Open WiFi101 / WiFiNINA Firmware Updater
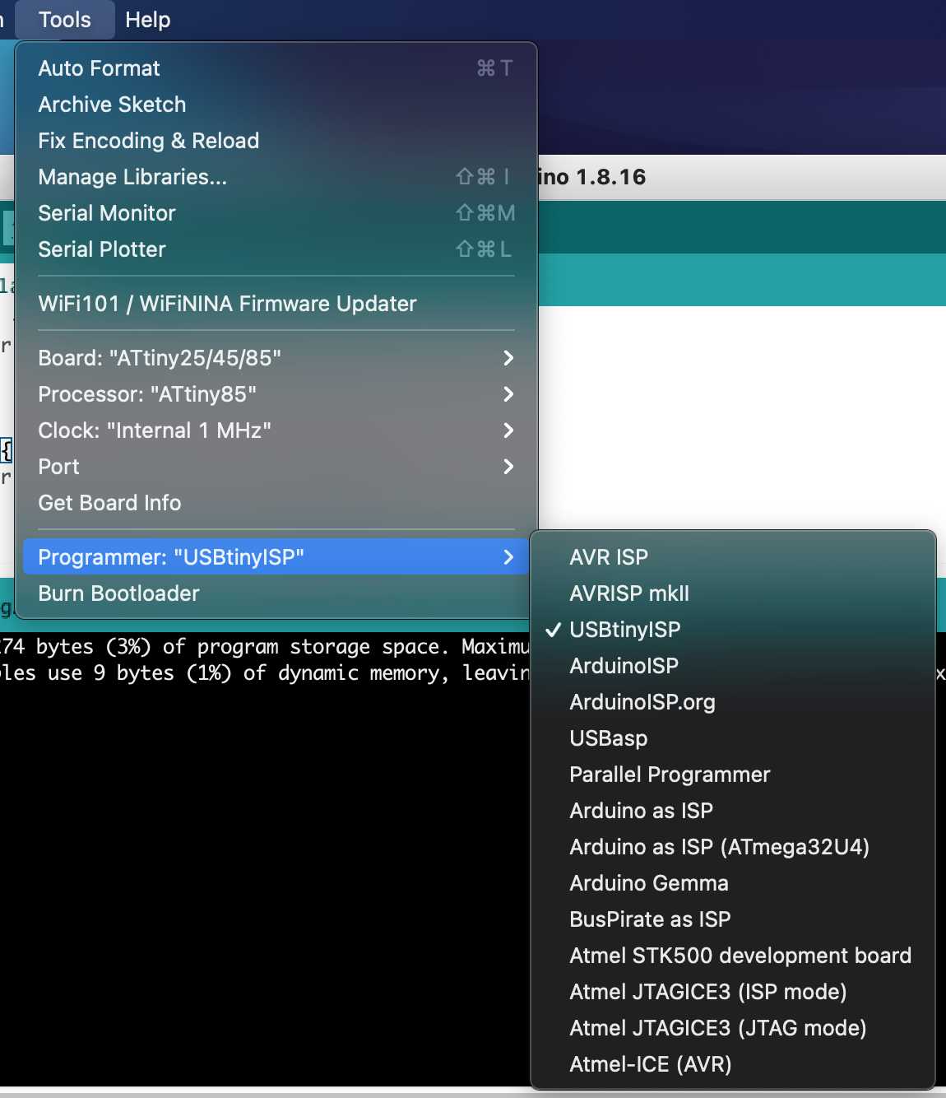946x1098 pixels. 276,304
